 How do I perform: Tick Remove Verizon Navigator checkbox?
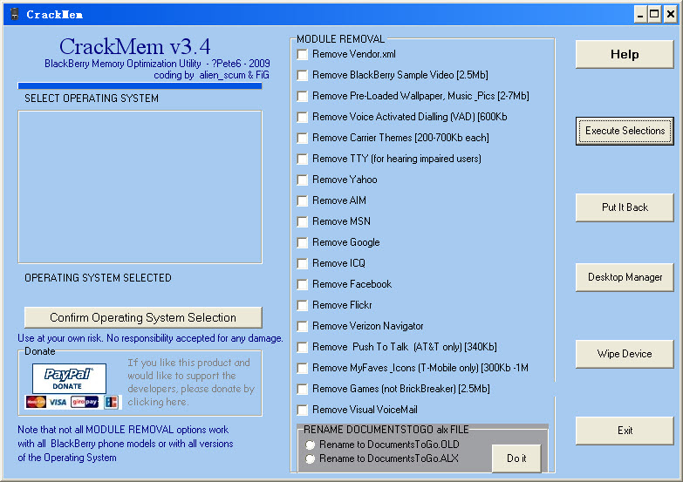coord(302,326)
